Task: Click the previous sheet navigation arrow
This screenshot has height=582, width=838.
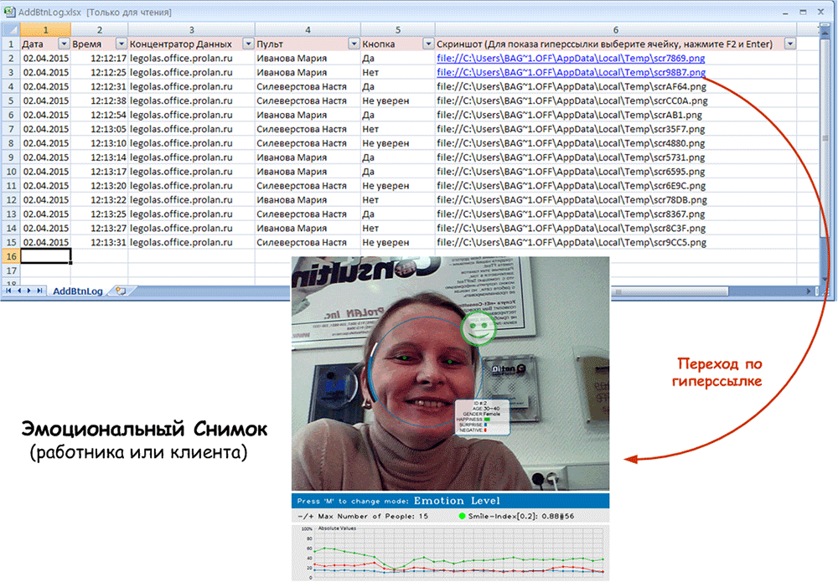Action: click(x=20, y=291)
